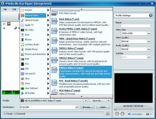Expand the Subtitle dropdown

click(x=149, y=57)
